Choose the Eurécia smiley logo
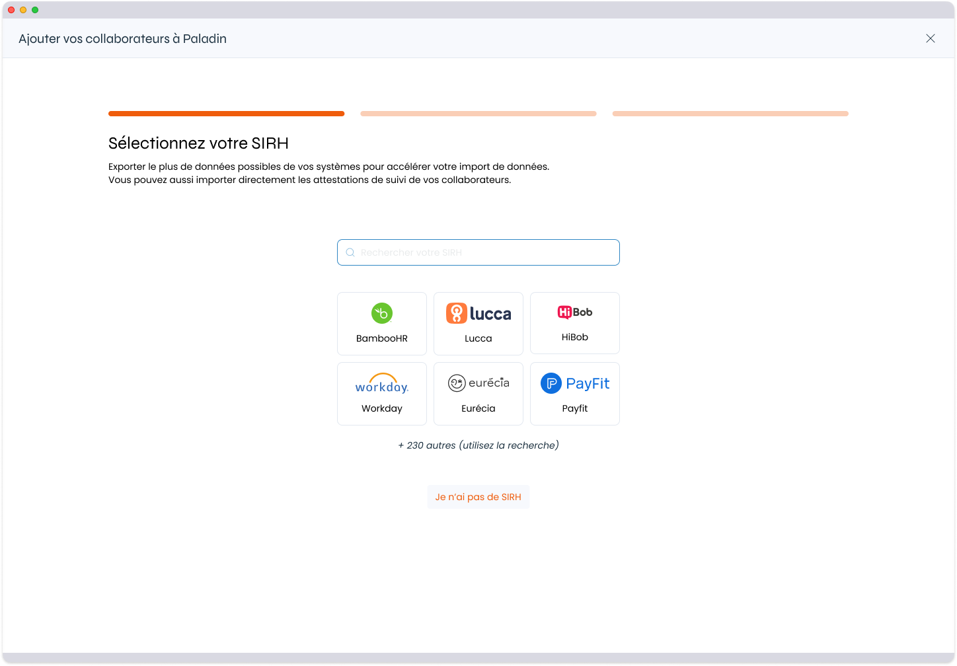Screen dimensions: 957x666 coord(478,383)
